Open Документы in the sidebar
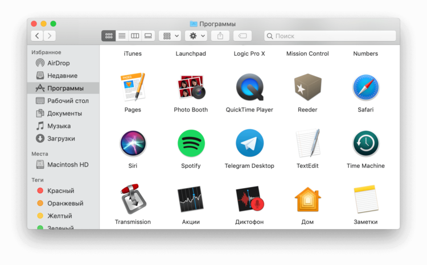Image resolution: width=427 pixels, height=265 pixels. (63, 113)
